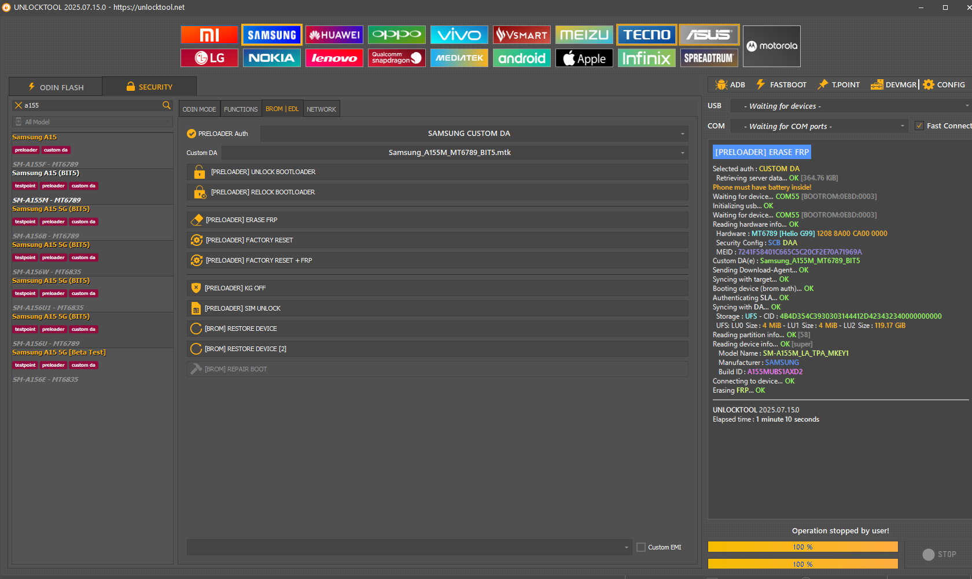Select Samsung A15 SM-A155F MT6789 entry

(x=93, y=150)
